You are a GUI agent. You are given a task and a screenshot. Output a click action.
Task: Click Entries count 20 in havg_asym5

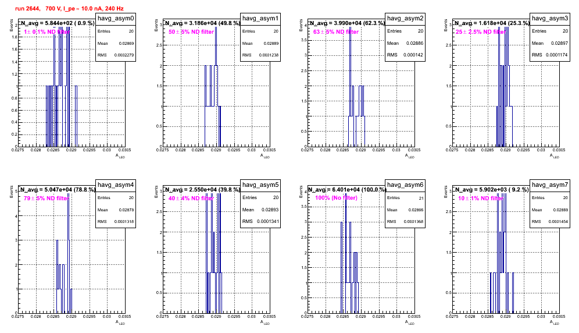pyautogui.click(x=276, y=197)
